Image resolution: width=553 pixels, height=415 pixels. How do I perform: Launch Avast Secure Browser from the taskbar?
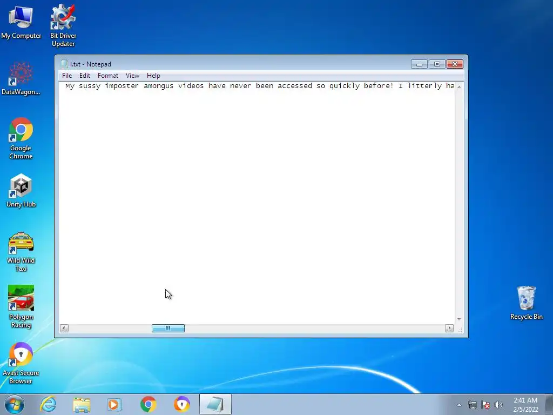181,404
